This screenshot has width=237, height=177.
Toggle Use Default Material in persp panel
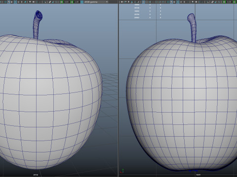12,2
